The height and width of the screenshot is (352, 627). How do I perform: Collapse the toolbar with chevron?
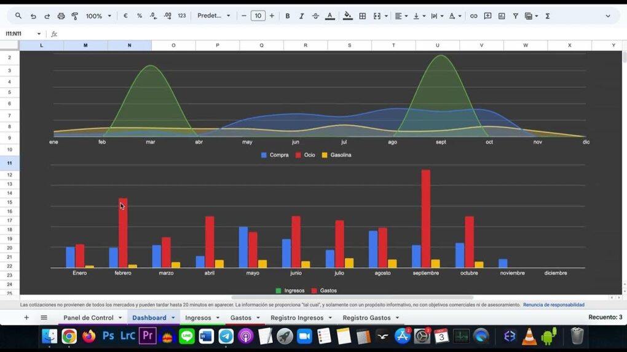pyautogui.click(x=608, y=16)
